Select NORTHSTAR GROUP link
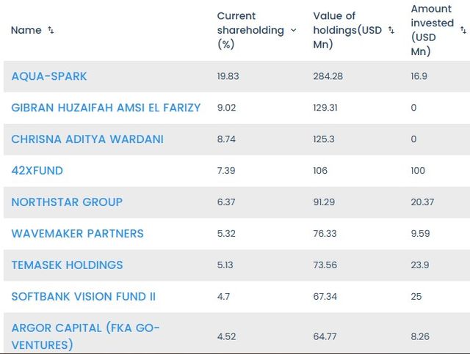The width and height of the screenshot is (470, 354). 67,202
